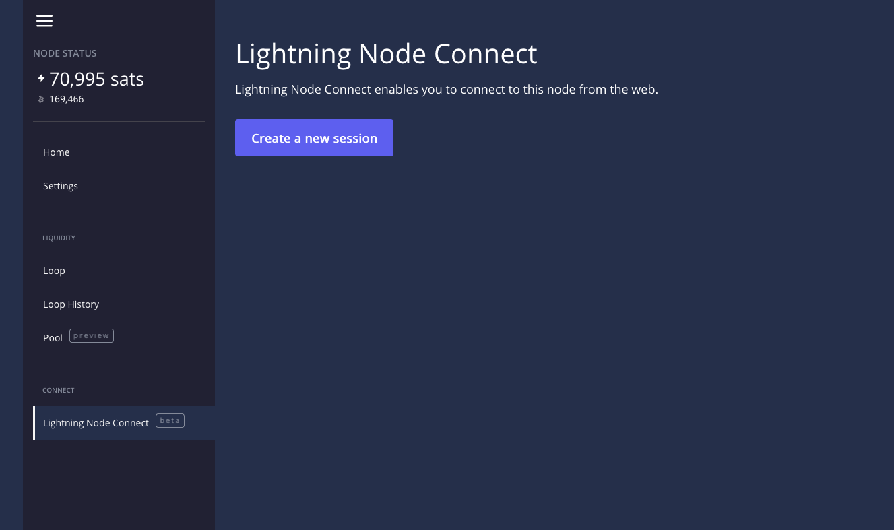
Task: Navigate to Pool in the sidebar
Action: coord(53,338)
